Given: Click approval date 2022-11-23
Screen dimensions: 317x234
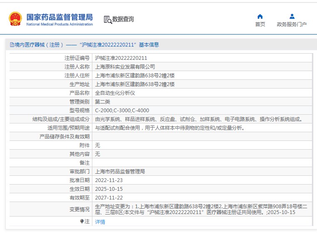Looking at the screenshot, I should click(x=109, y=180).
